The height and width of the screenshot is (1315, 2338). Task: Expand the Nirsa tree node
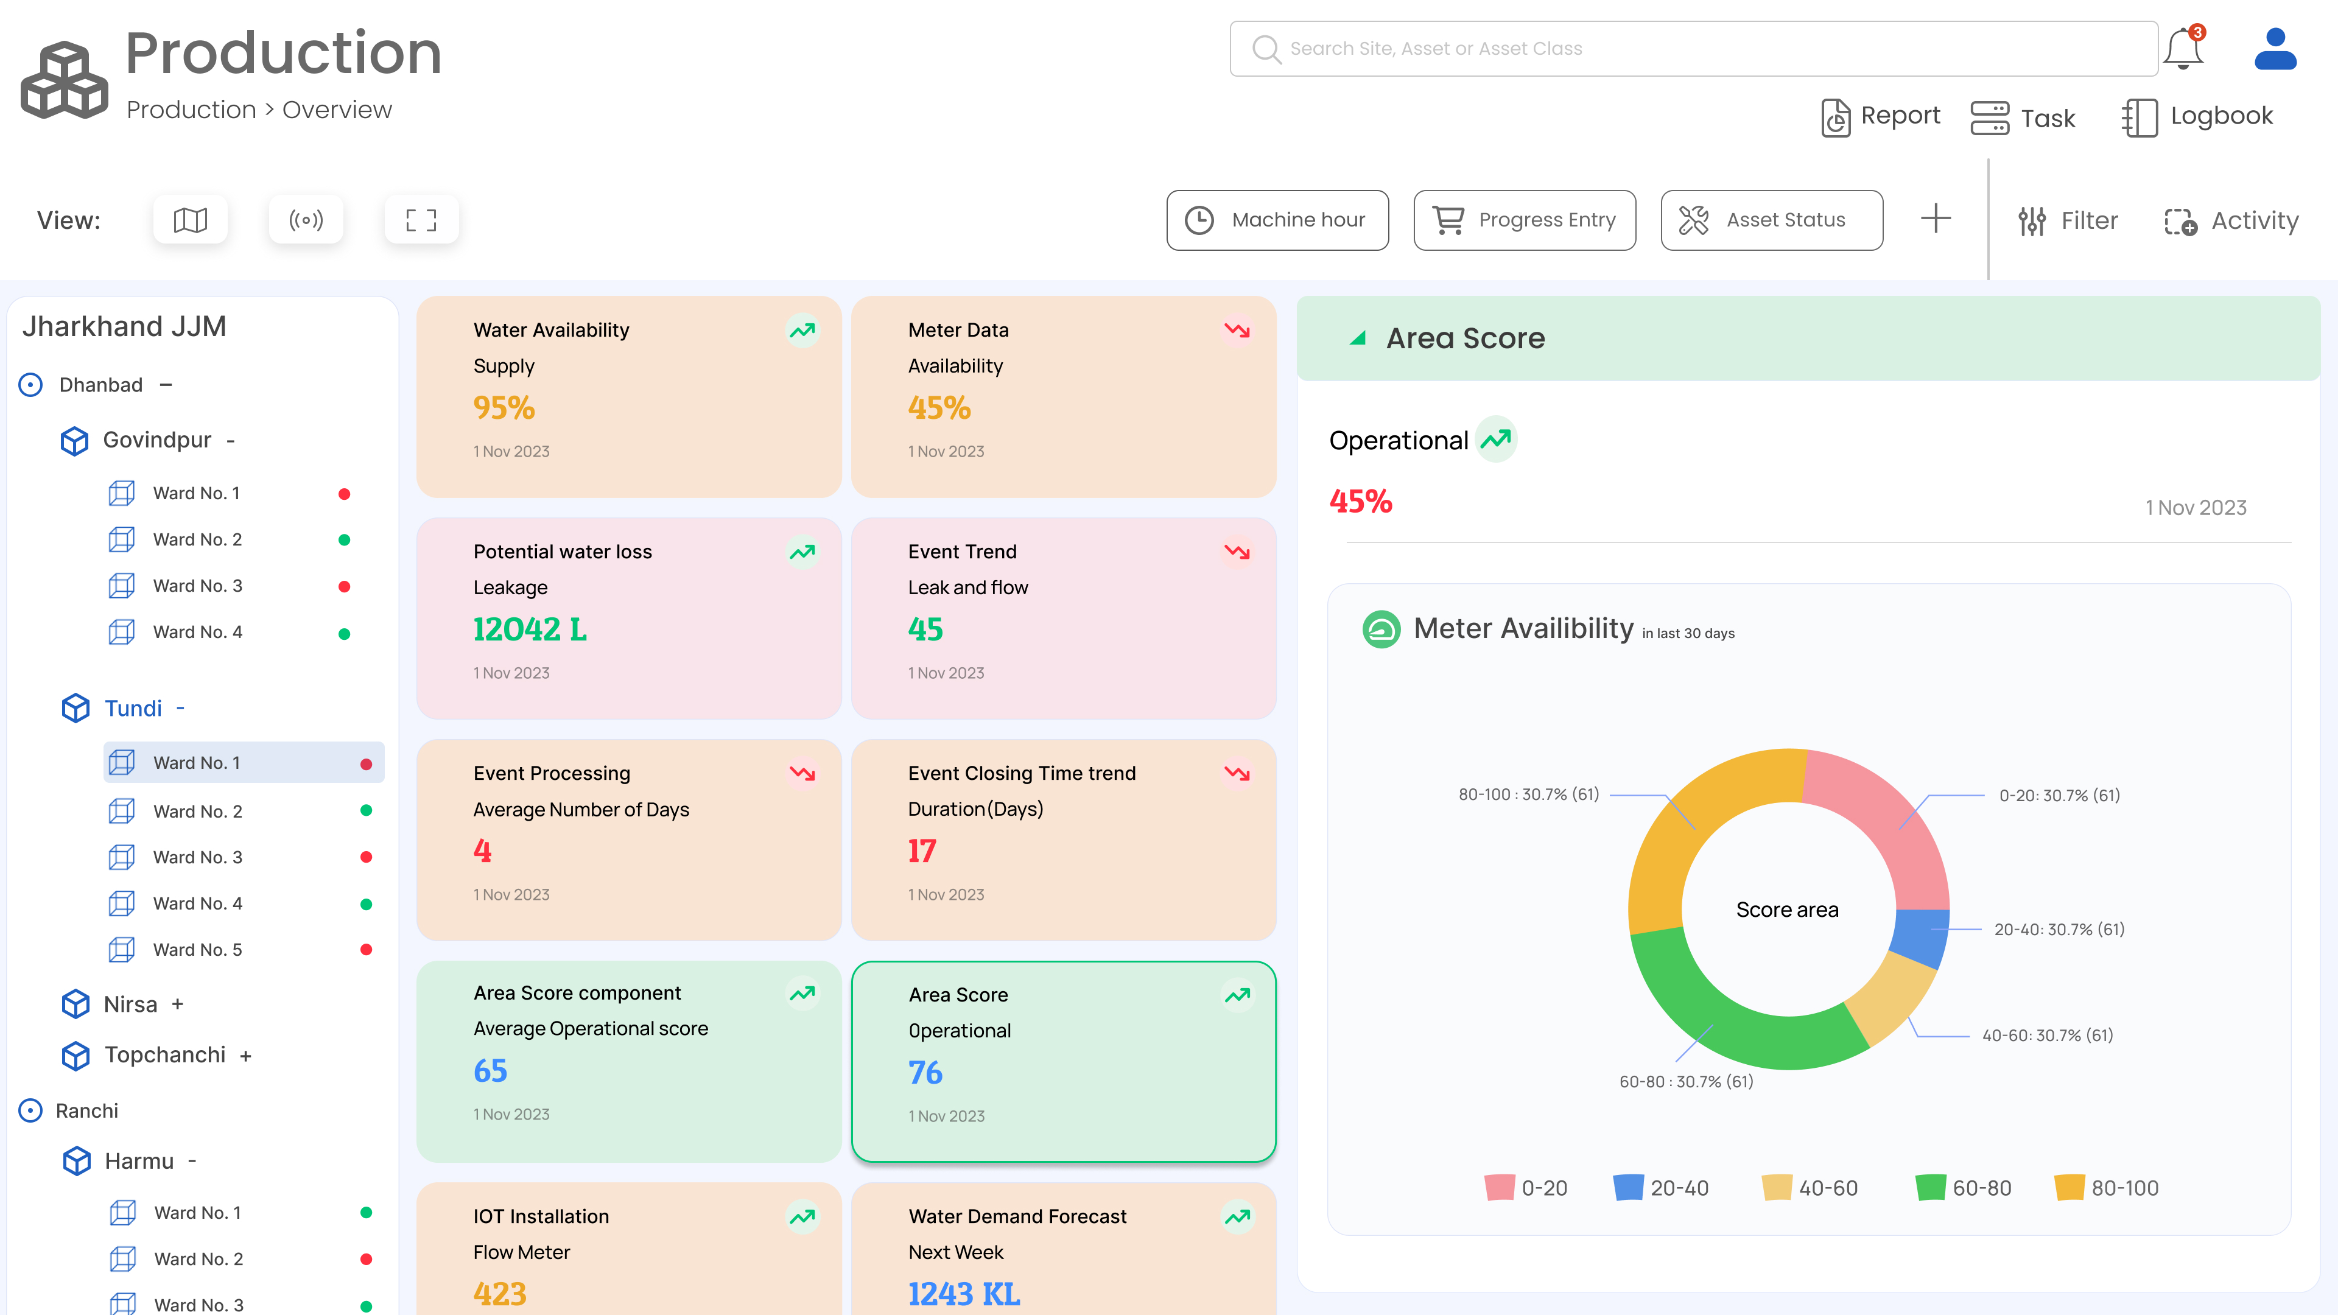(x=178, y=1005)
